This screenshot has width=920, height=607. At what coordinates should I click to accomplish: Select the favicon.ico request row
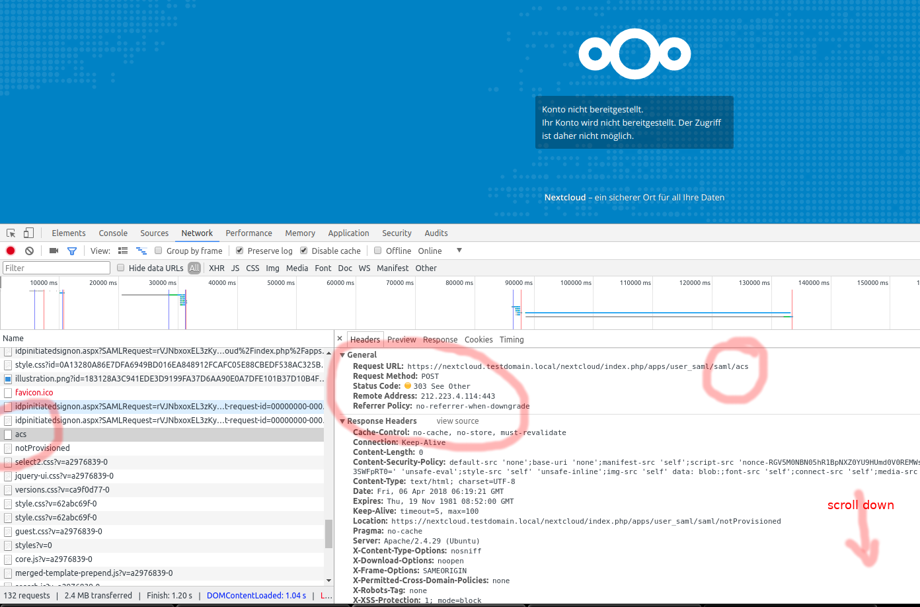click(163, 393)
